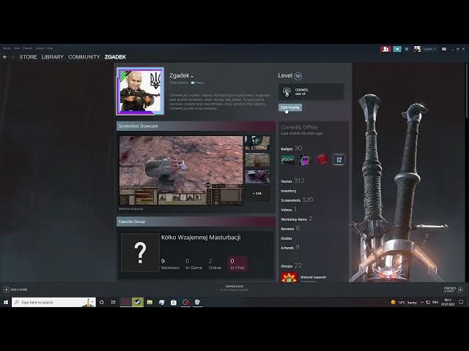
Task: Open Task View on the taskbar
Action: [114, 302]
